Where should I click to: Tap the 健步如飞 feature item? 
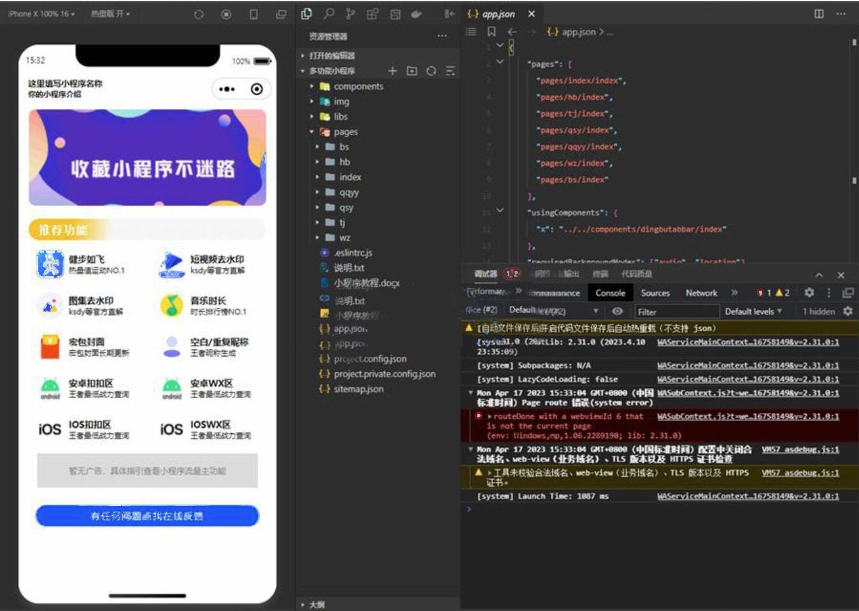pos(82,264)
